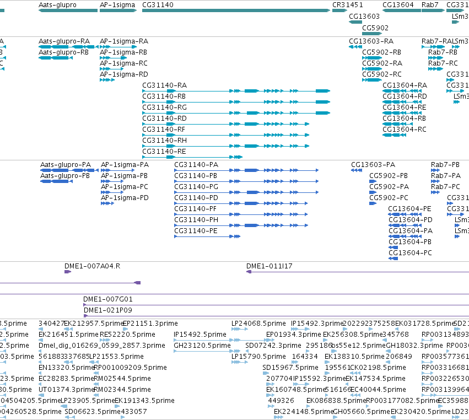Select protein label Rab7-PA

[x=446, y=176]
